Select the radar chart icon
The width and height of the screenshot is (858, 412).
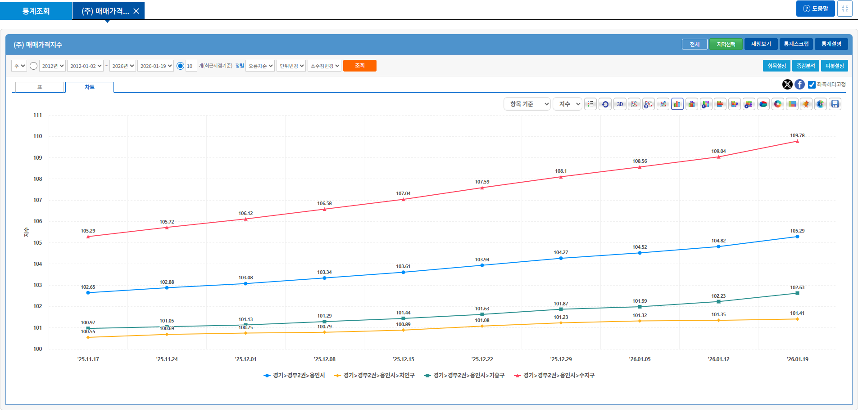pos(806,104)
